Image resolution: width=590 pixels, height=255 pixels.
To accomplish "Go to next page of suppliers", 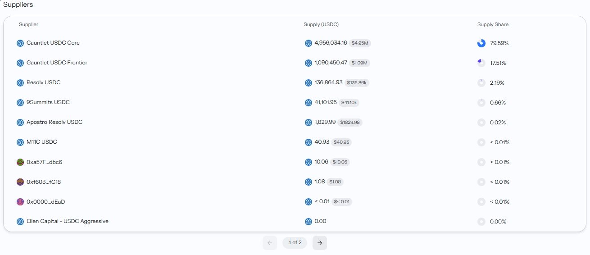I will (319, 243).
